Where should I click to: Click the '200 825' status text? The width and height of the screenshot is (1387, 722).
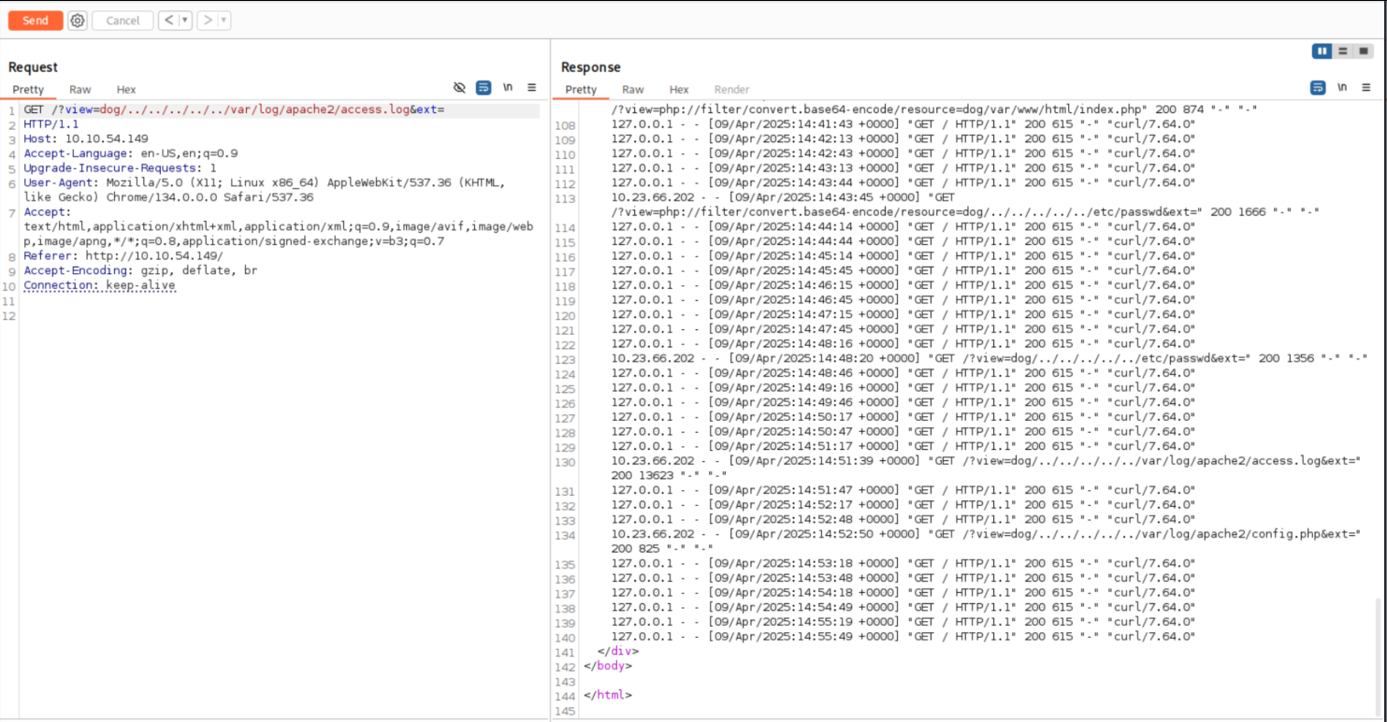pyautogui.click(x=637, y=548)
